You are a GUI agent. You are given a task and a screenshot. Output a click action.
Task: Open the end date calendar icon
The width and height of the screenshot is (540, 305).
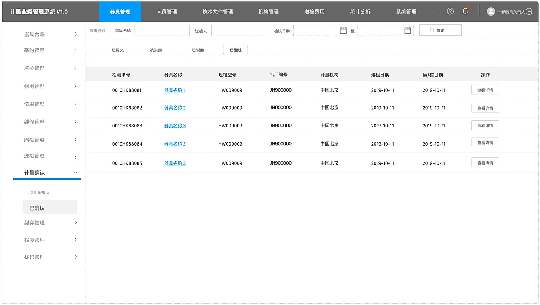(408, 30)
